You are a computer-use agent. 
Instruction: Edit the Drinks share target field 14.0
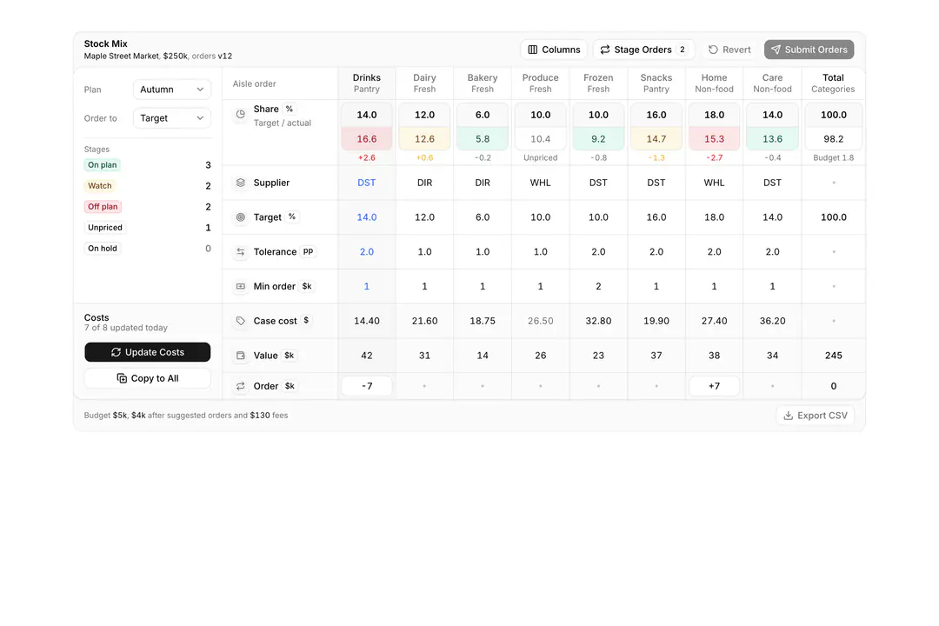point(367,115)
